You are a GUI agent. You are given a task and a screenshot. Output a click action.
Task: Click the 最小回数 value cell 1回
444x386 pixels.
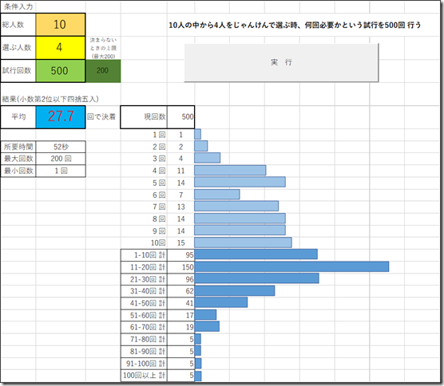[61, 171]
